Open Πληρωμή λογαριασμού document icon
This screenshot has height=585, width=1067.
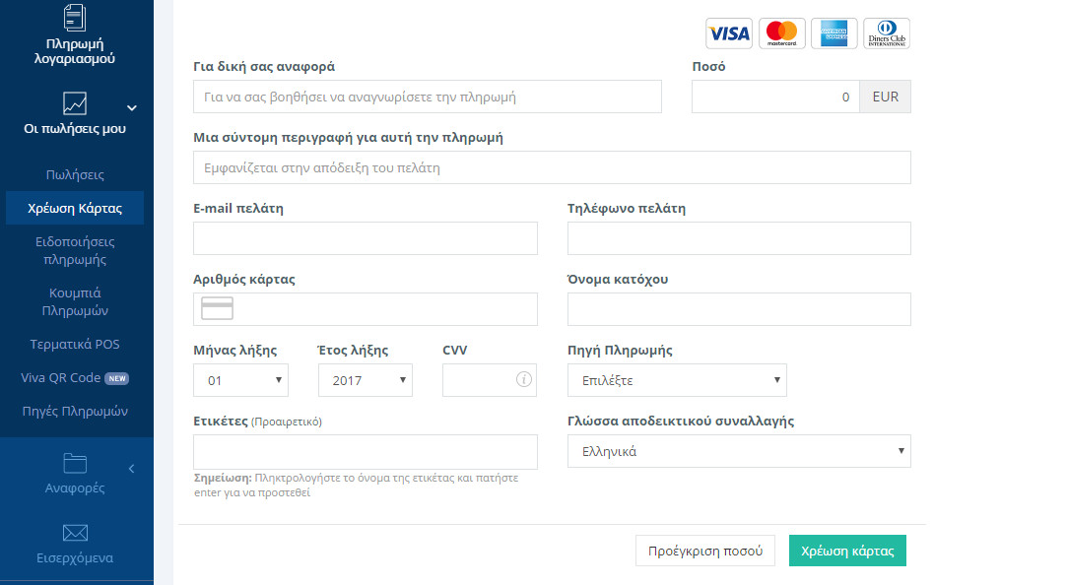[75, 17]
